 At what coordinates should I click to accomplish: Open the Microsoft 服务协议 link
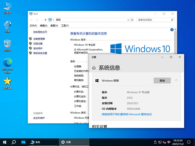point(127,114)
